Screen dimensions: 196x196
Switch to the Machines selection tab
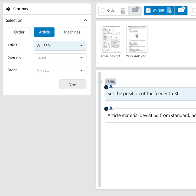72,32
